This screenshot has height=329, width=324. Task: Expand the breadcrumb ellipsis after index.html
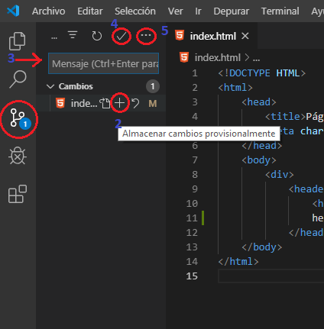pos(256,58)
